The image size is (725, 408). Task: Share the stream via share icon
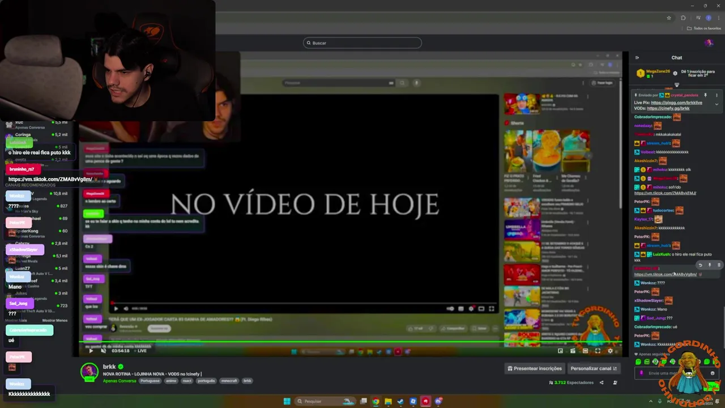(x=602, y=382)
